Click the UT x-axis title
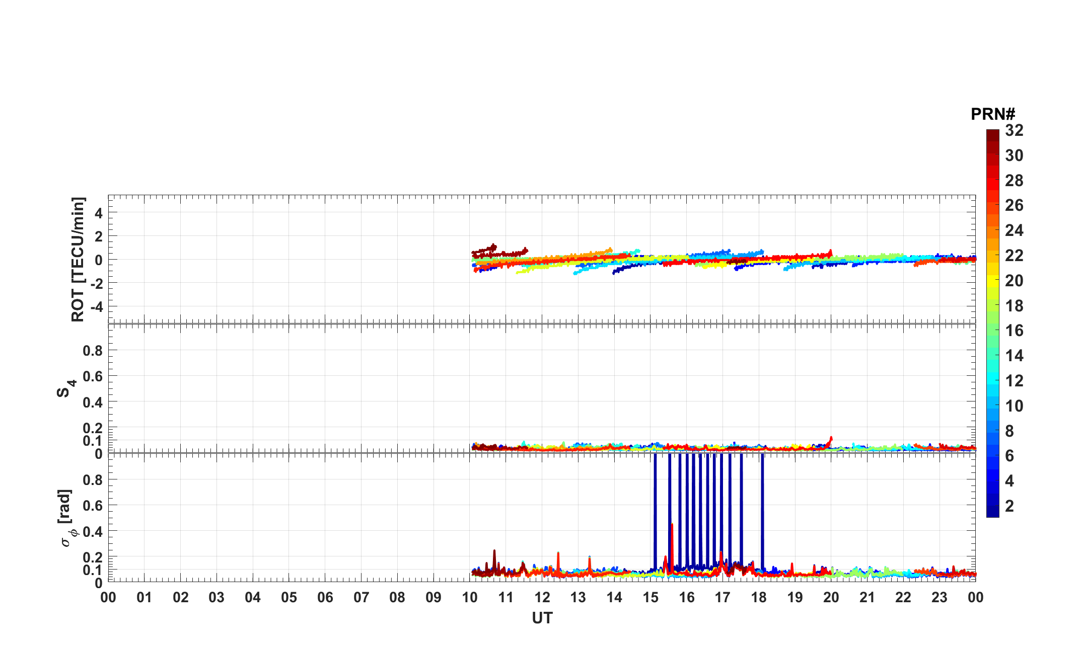 point(542,618)
